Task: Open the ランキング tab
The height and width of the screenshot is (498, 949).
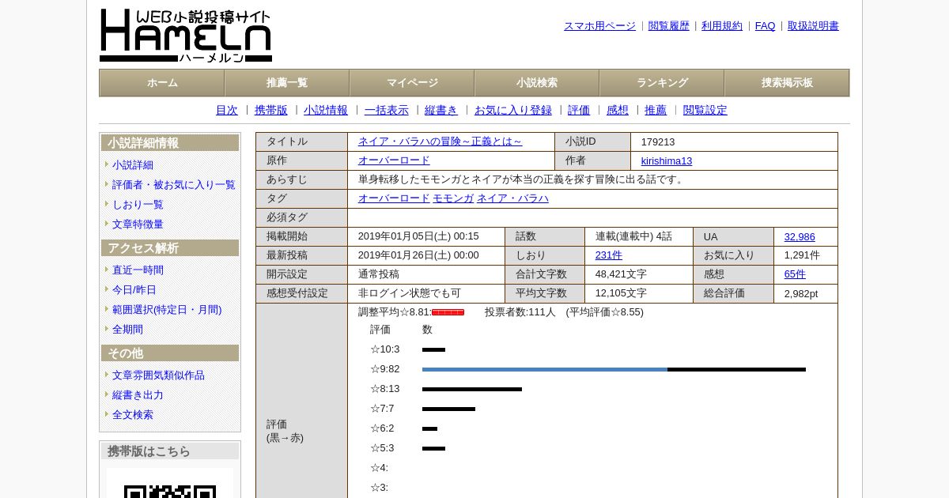Action: pos(662,83)
